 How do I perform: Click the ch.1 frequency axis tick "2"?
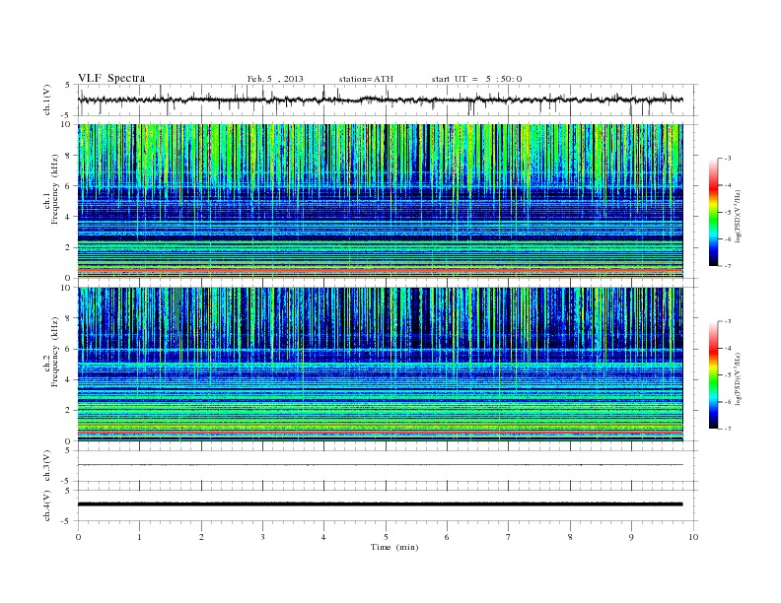[68, 247]
